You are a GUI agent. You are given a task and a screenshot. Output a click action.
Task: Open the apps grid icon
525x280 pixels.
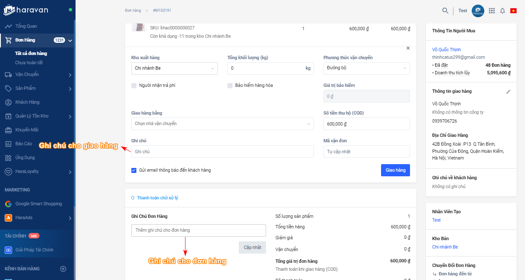pyautogui.click(x=492, y=10)
